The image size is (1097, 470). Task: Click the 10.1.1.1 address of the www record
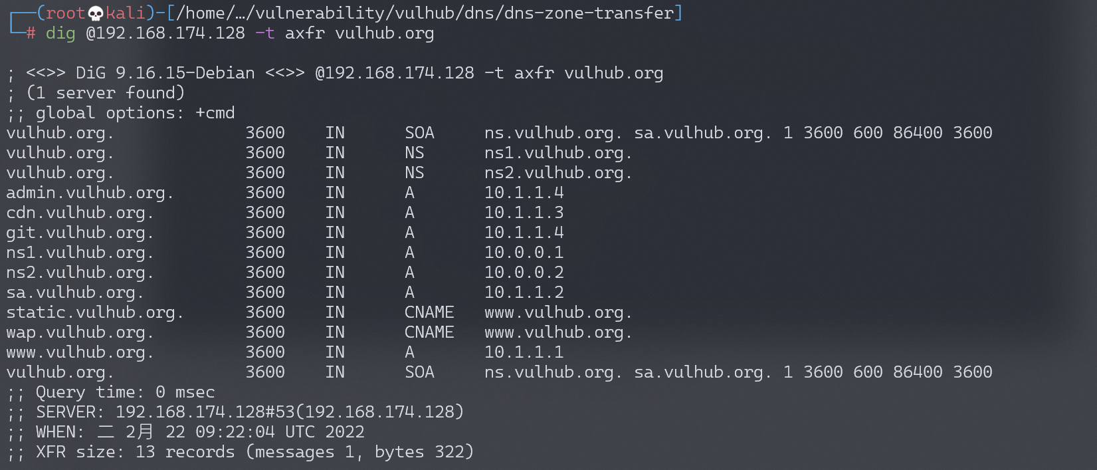[x=524, y=352]
